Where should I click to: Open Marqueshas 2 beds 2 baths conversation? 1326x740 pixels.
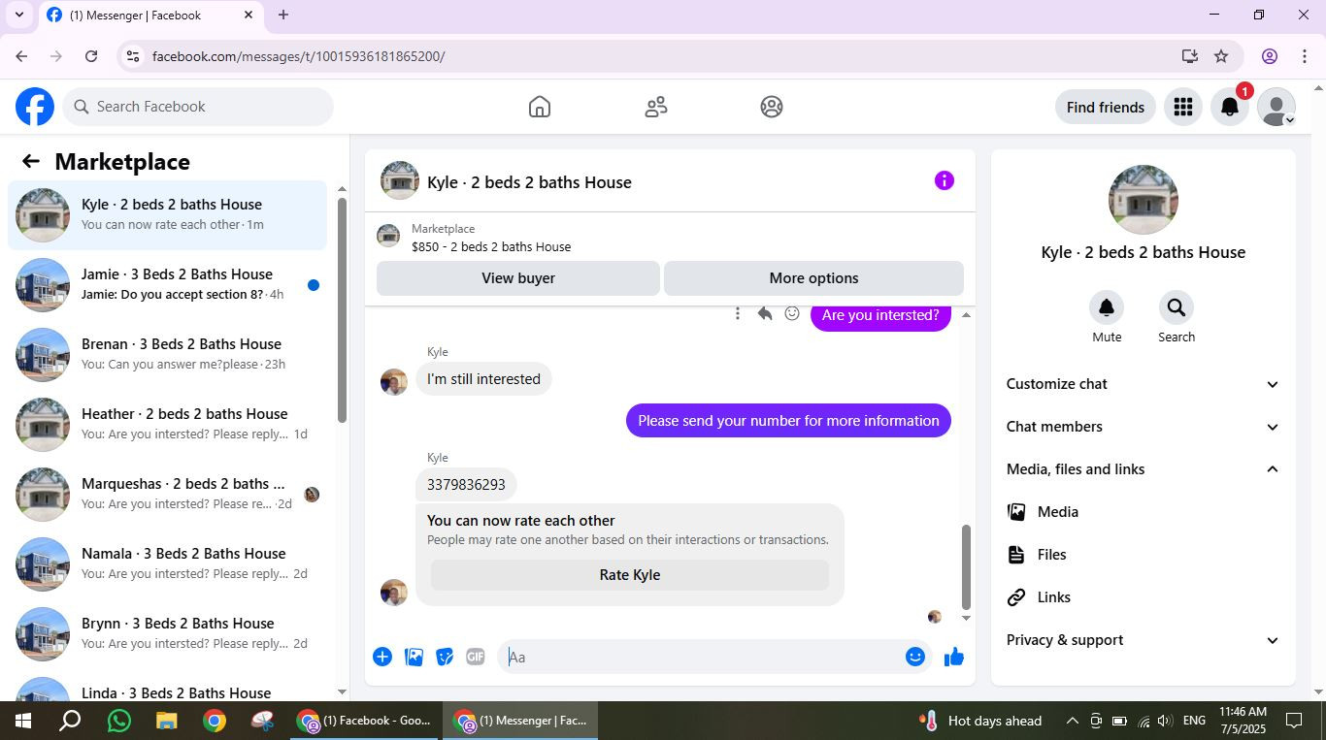click(167, 494)
